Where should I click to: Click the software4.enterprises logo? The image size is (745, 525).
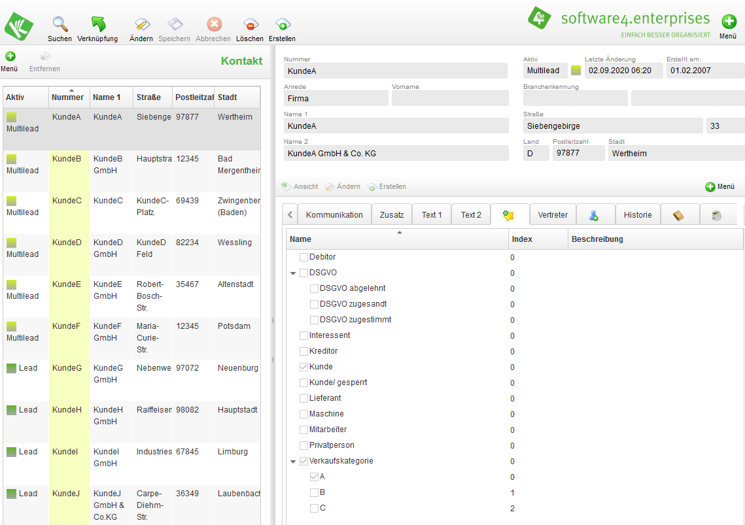point(619,22)
